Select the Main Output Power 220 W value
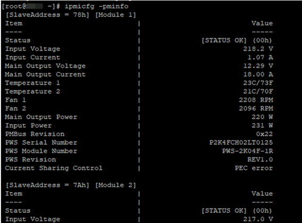The width and height of the screenshot is (302, 223). (262, 117)
